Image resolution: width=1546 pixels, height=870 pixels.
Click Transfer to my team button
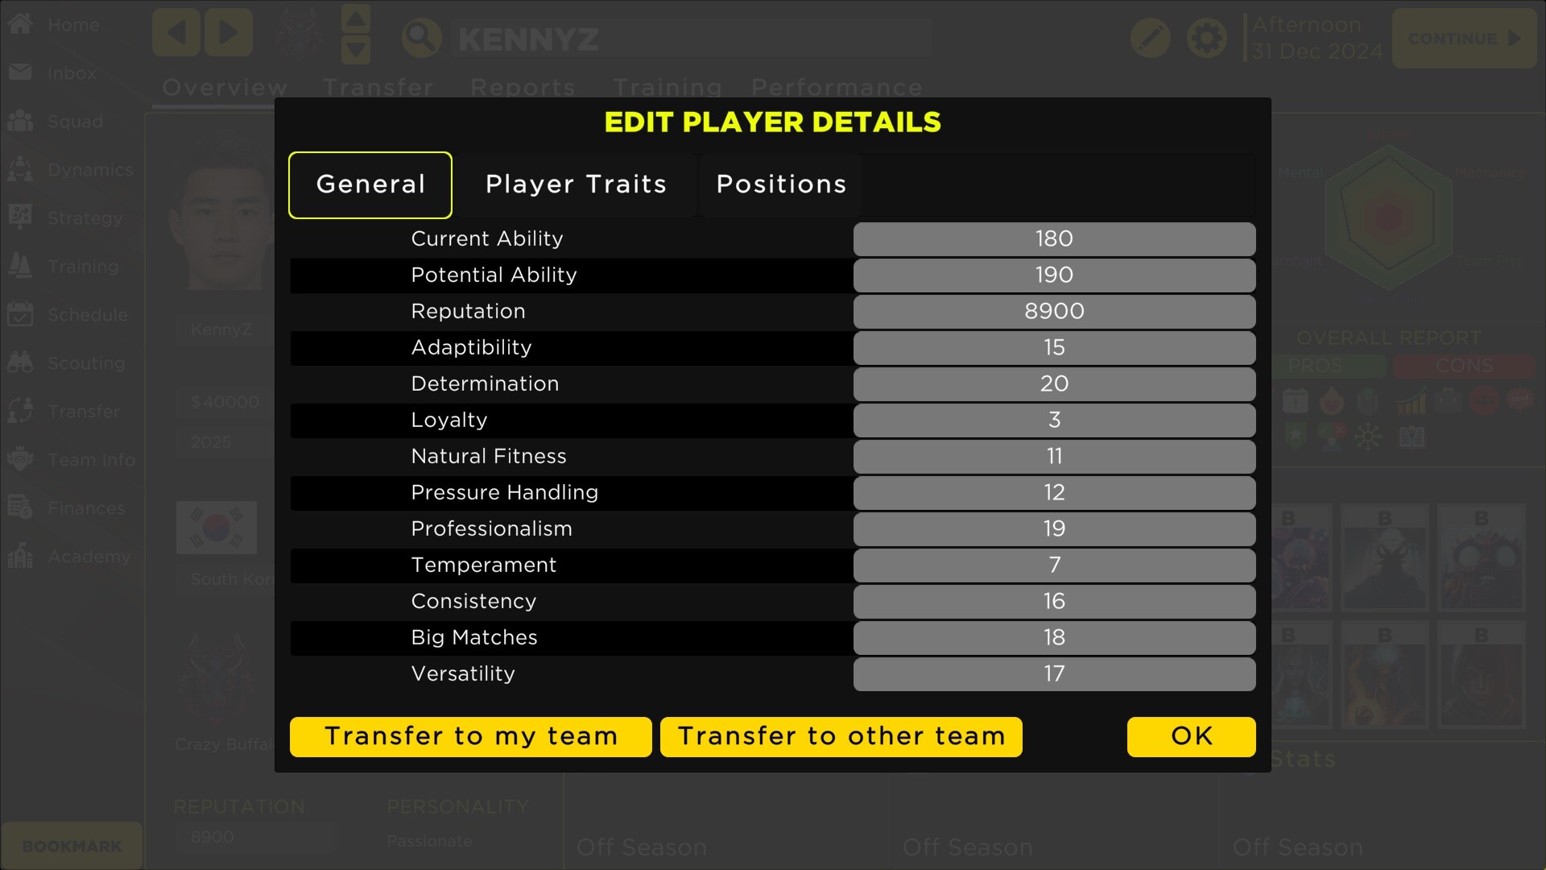(470, 736)
